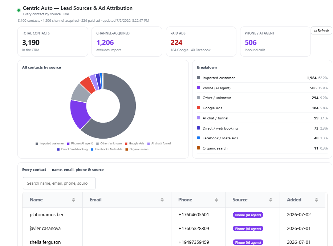Viewport: 333px width, 246px height.
Task: Click the added date 2026-07-02
Action: click(x=299, y=215)
